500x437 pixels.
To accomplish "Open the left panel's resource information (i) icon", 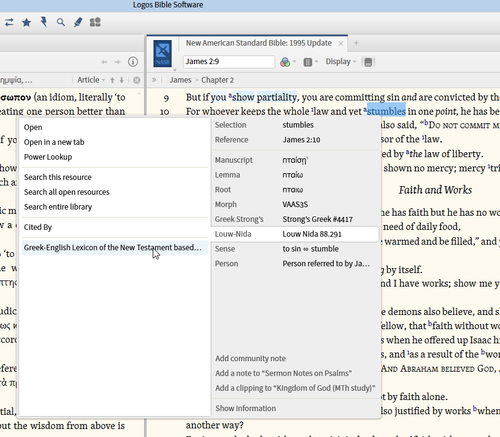I will tap(133, 62).
